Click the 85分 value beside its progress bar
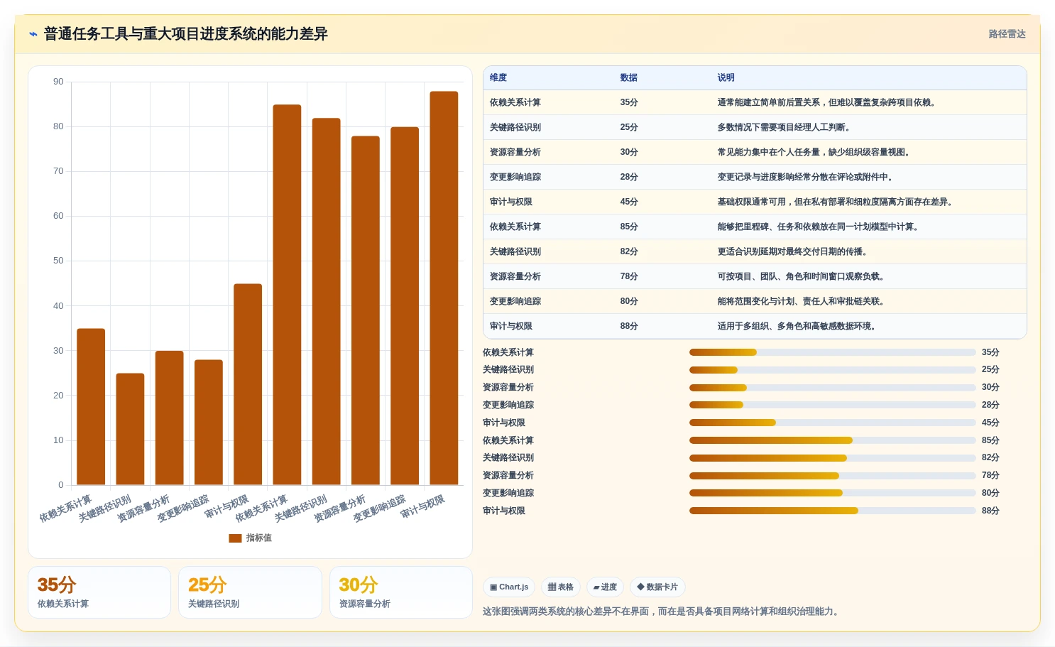The height and width of the screenshot is (647, 1055). 990,440
